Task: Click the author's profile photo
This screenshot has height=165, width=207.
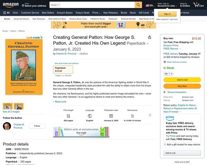Action: 7,126
